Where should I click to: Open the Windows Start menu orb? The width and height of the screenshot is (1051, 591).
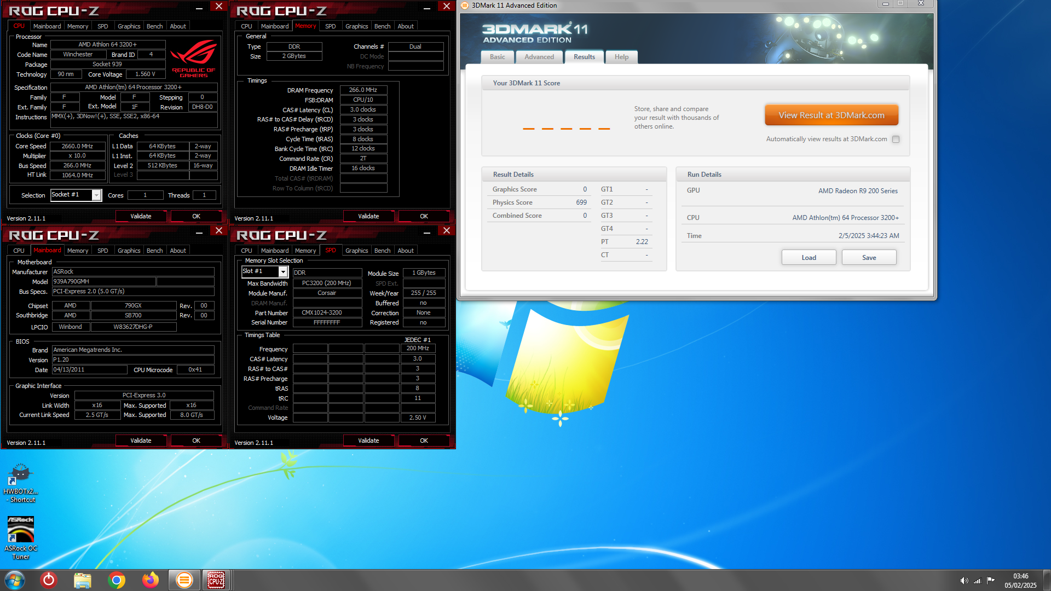pos(15,580)
